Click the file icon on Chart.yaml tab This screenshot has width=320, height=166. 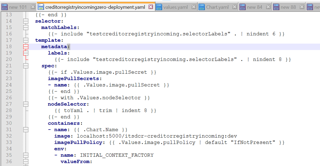pyautogui.click(x=202, y=7)
